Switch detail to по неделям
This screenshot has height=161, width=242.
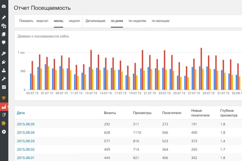[x=137, y=21]
